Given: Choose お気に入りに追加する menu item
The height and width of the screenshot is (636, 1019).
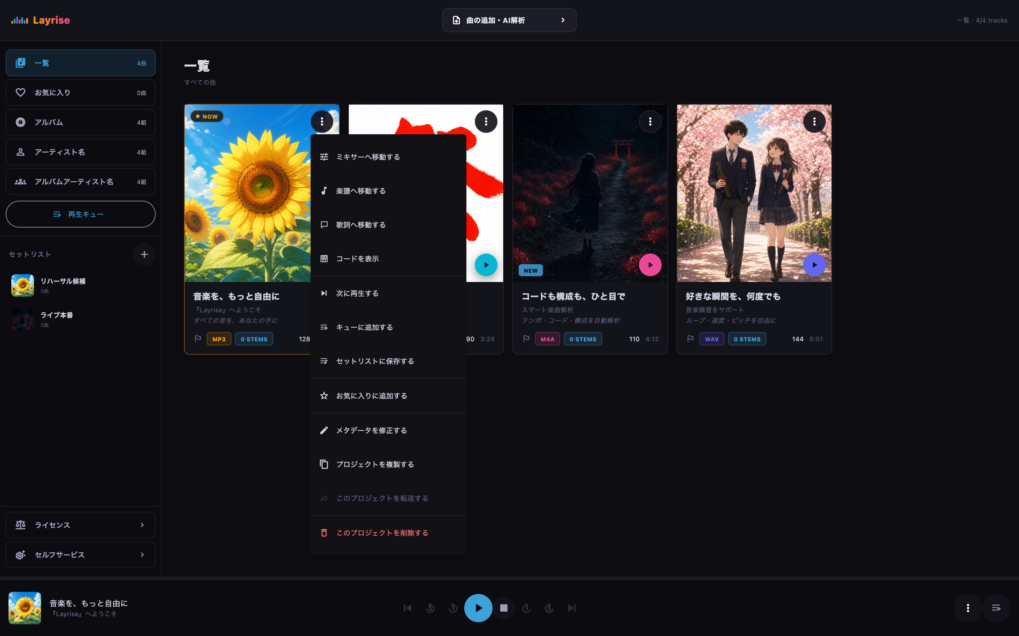Looking at the screenshot, I should 388,396.
